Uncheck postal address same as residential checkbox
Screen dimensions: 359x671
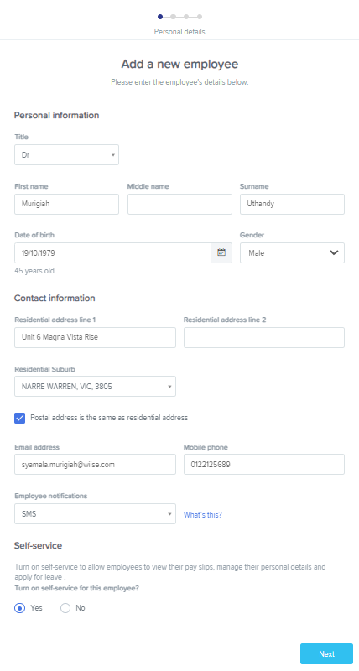[x=19, y=418]
